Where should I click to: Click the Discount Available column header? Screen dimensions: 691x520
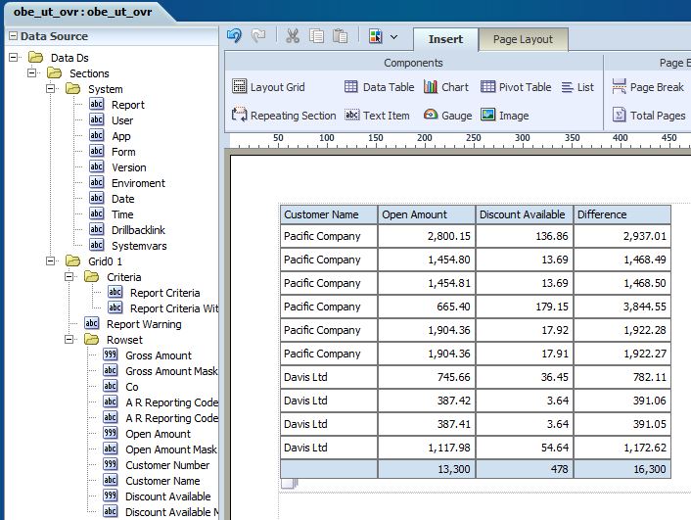click(525, 214)
